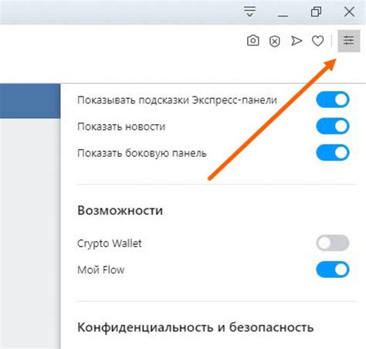Click the Показать новости label text
The height and width of the screenshot is (349, 366).
coord(121,127)
